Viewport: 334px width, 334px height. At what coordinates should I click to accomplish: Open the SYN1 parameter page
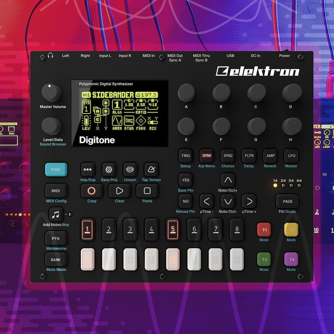[x=207, y=156]
